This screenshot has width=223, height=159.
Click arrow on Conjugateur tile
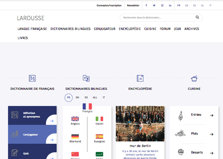point(52,140)
